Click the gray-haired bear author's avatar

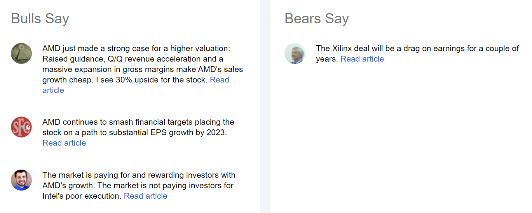pyautogui.click(x=295, y=53)
